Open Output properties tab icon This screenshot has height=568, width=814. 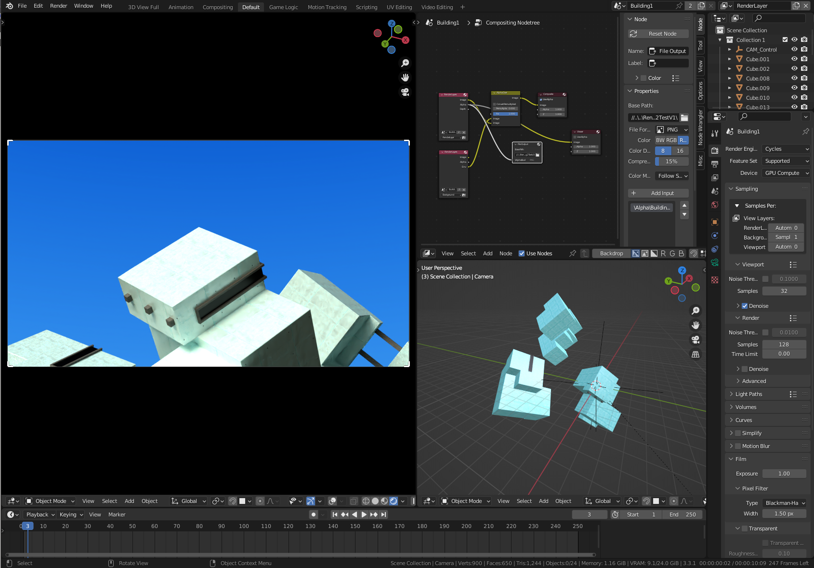715,164
